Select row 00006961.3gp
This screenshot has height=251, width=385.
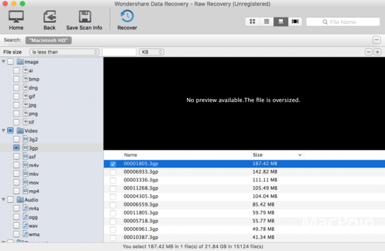244,229
